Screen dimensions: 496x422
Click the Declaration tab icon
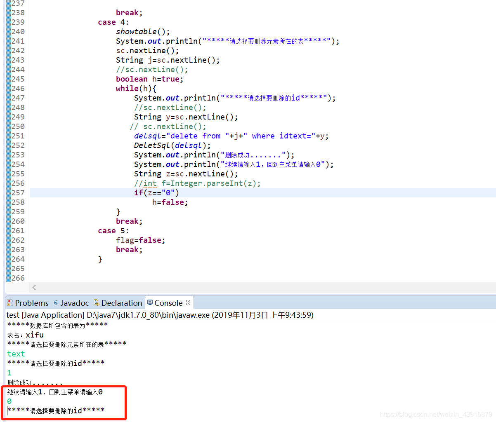click(x=97, y=303)
